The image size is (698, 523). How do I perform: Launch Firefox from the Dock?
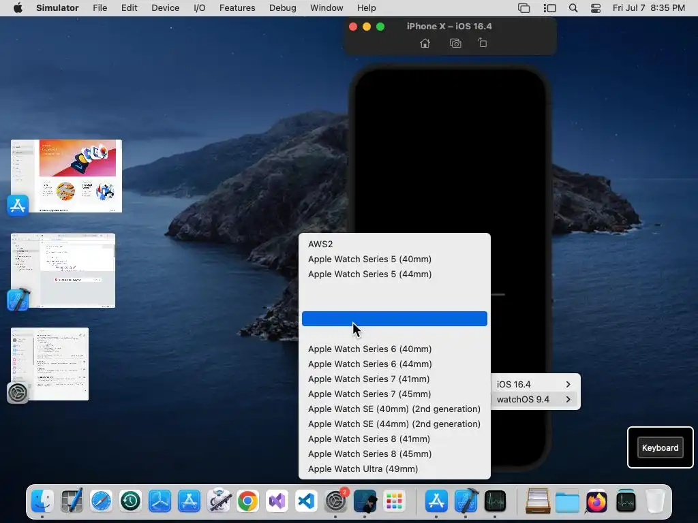click(x=596, y=501)
